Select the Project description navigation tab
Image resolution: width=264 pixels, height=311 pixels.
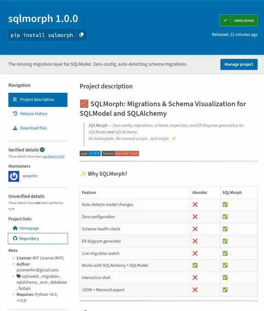(38, 100)
